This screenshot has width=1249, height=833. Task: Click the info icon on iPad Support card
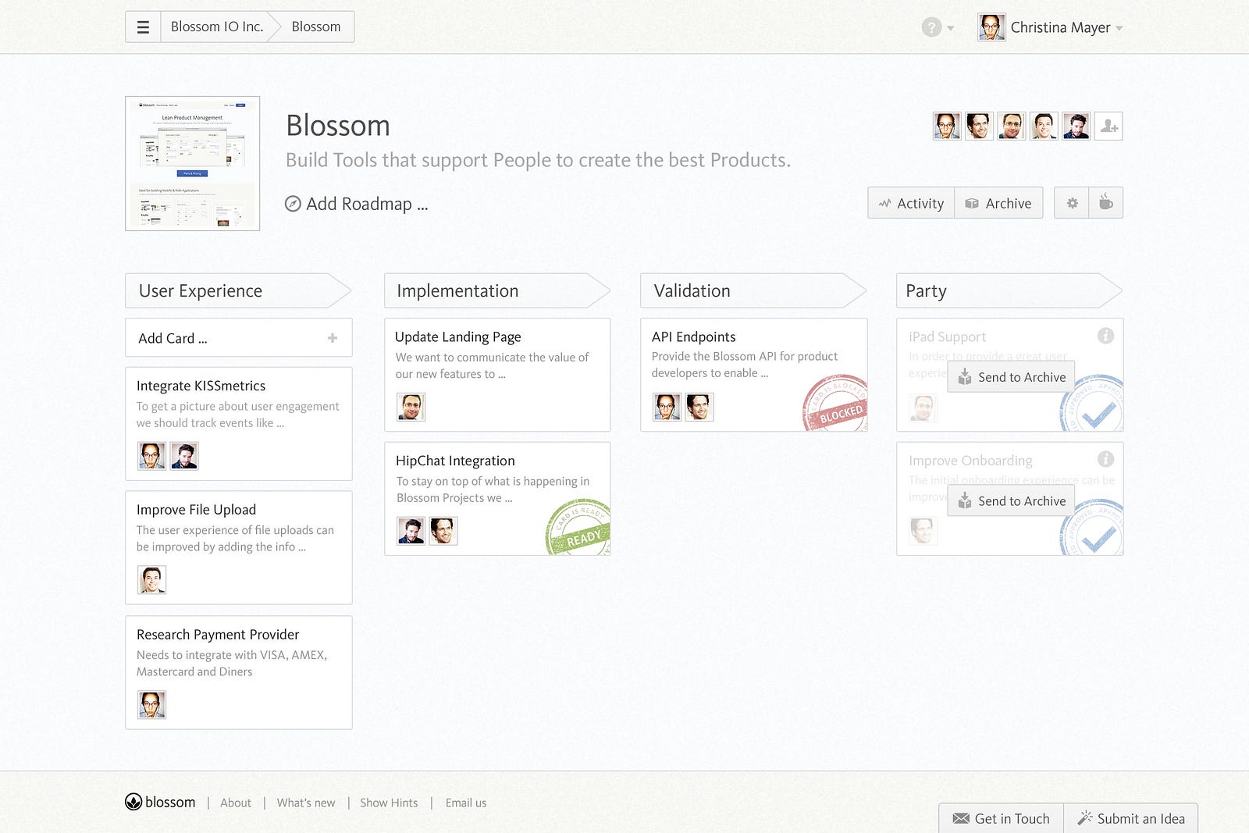1105,336
